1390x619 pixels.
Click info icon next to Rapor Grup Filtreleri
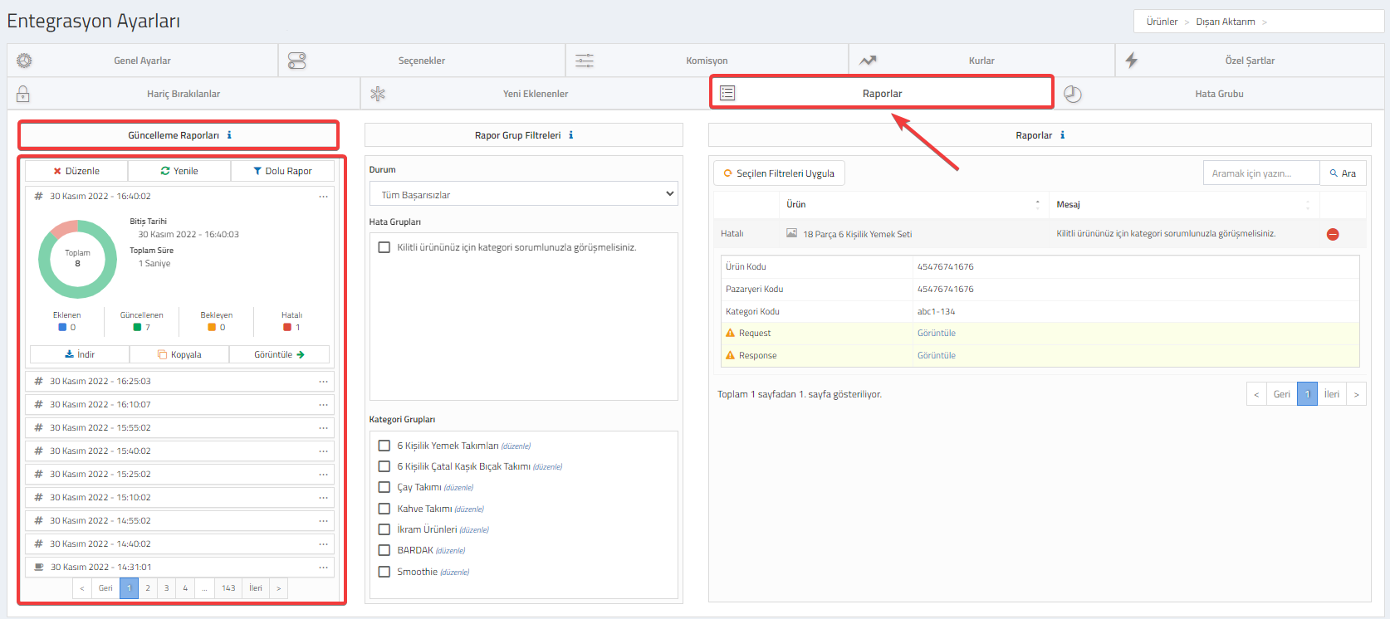click(570, 135)
